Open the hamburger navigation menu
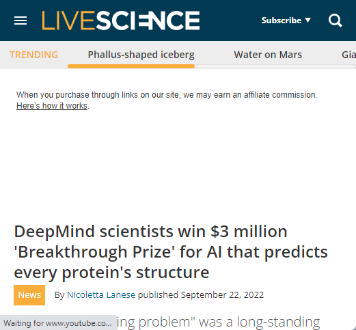356x330 pixels. [x=20, y=20]
